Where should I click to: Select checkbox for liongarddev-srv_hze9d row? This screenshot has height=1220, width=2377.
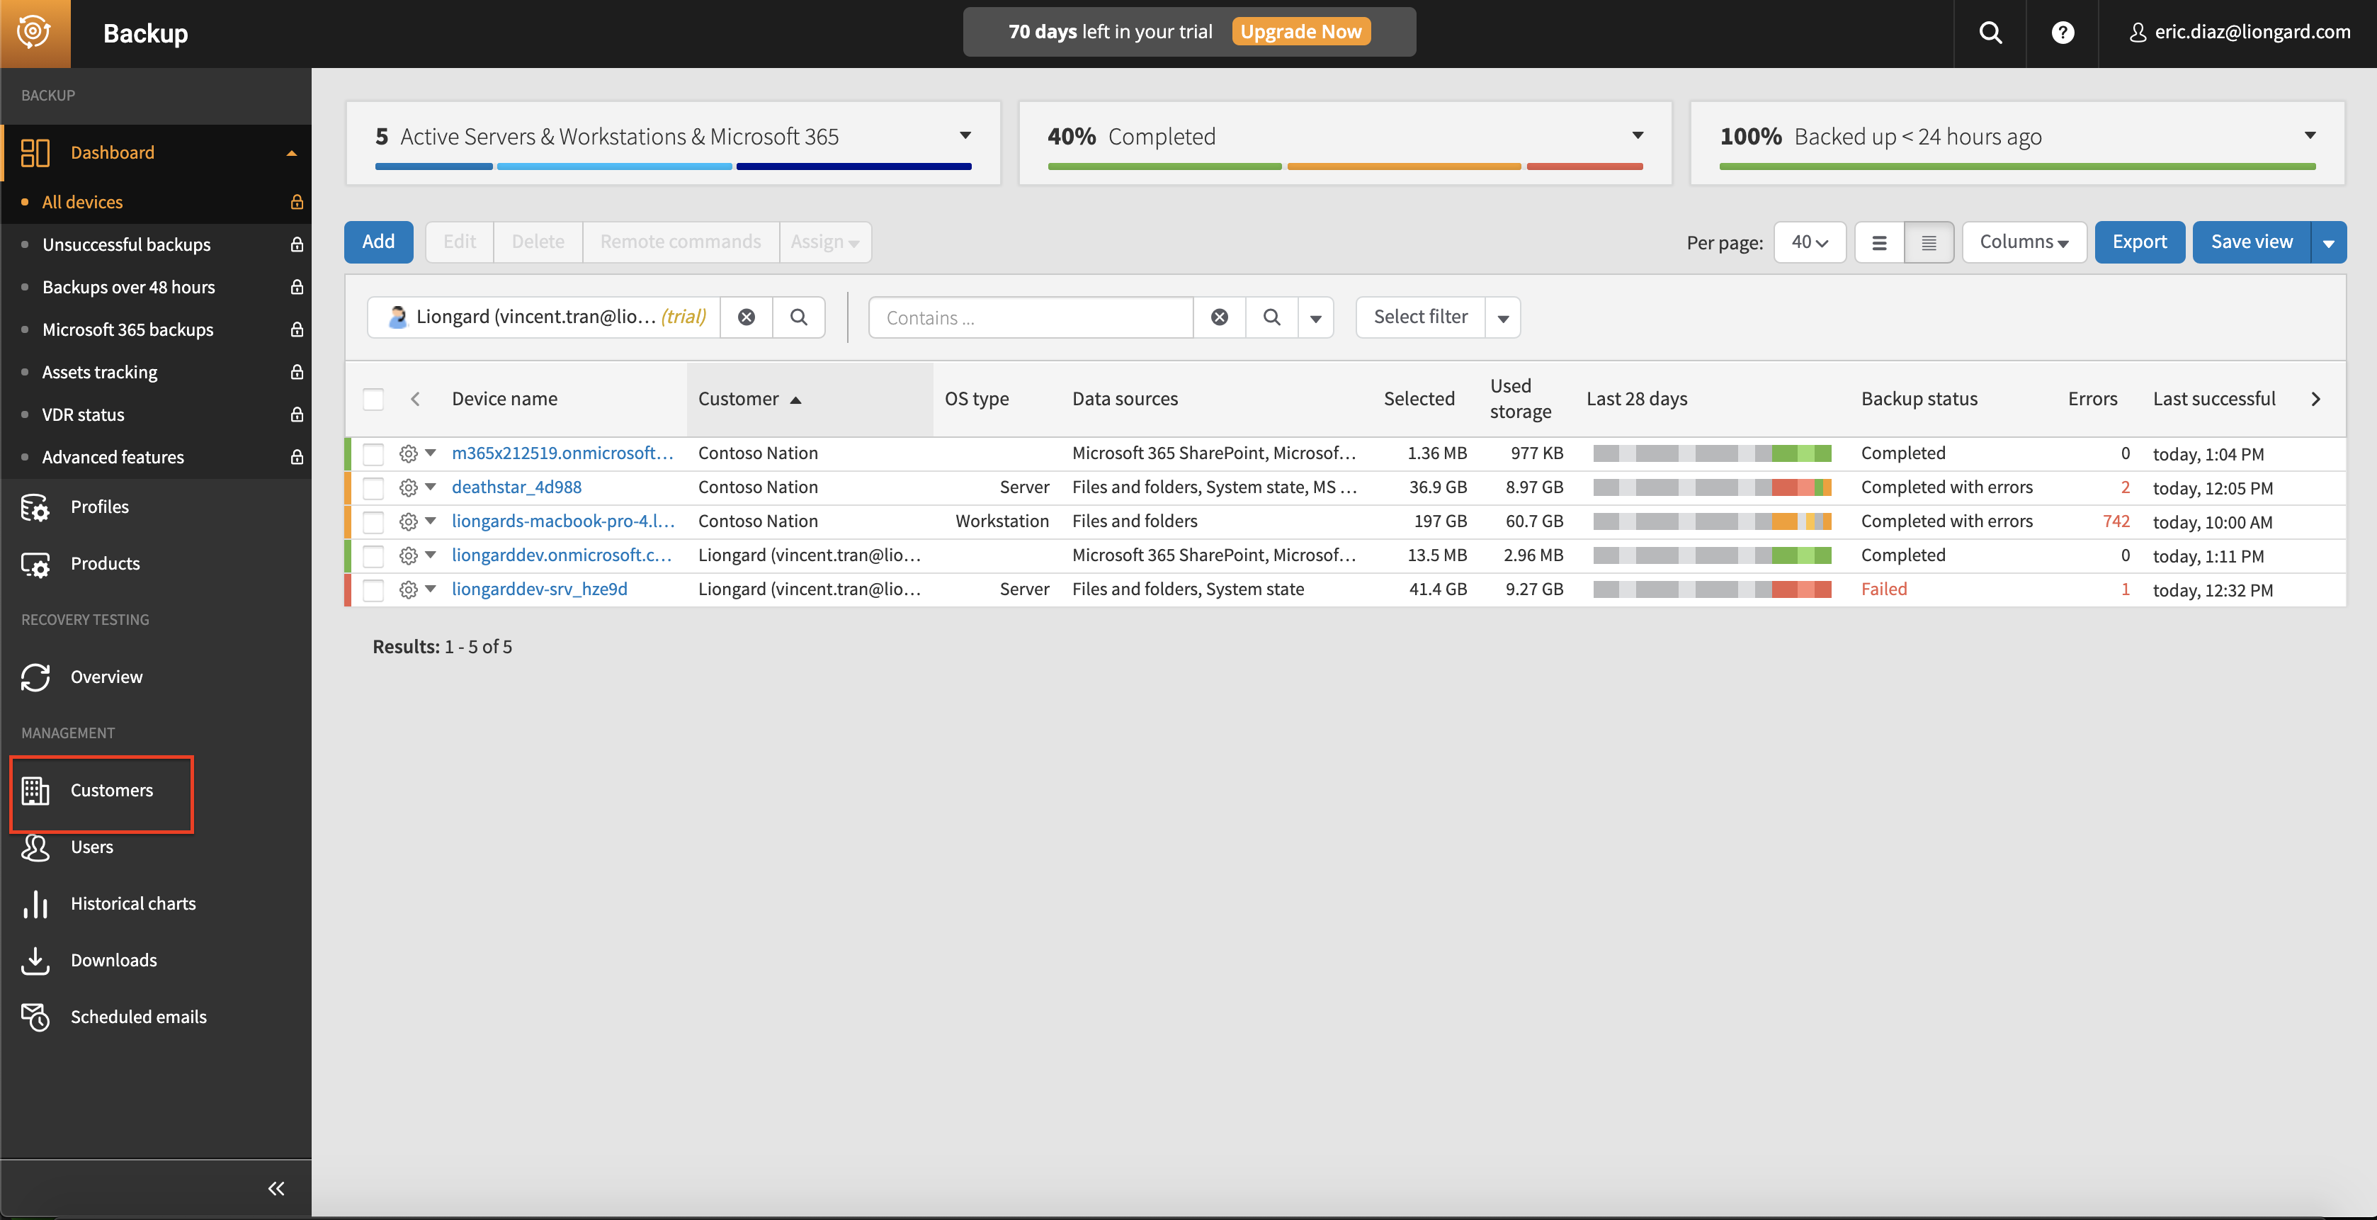coord(373,589)
